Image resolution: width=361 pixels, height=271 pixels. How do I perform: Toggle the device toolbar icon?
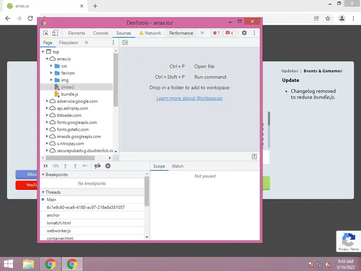[x=55, y=33]
